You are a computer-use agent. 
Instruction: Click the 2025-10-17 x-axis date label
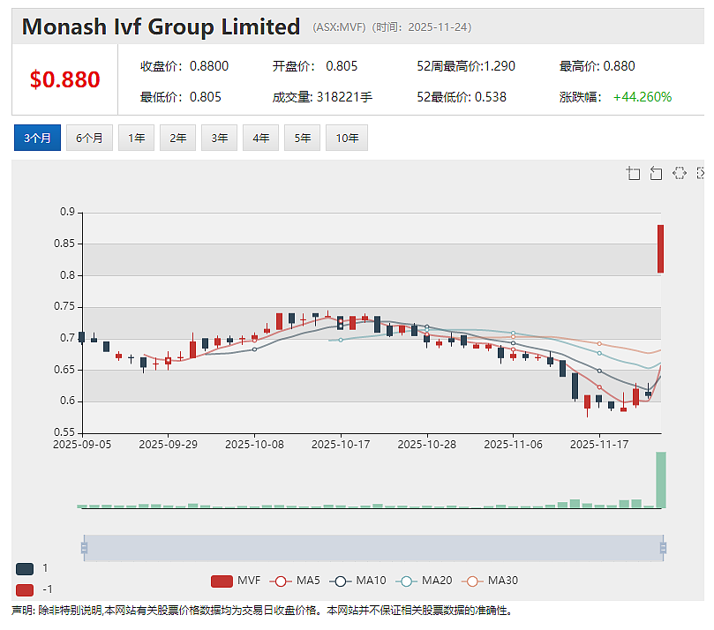pos(341,445)
